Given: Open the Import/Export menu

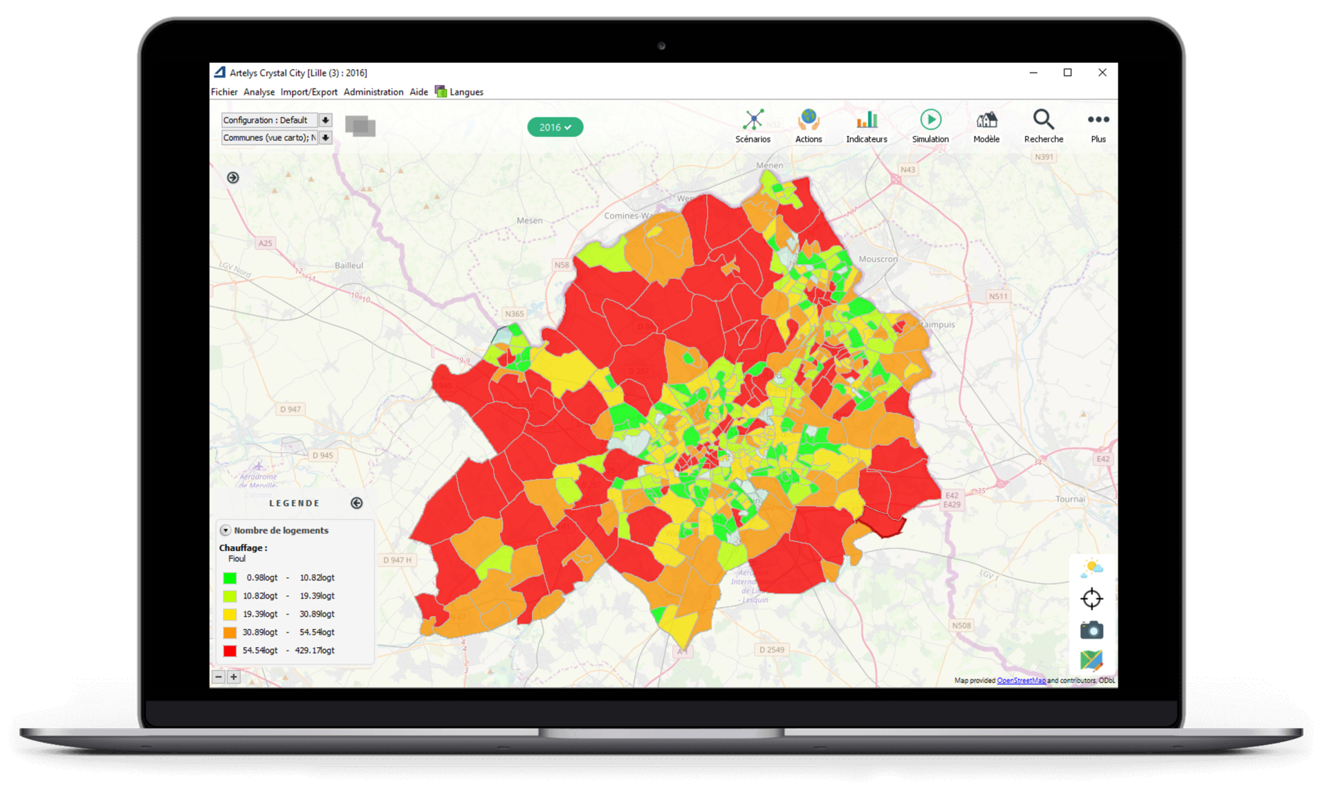Looking at the screenshot, I should pos(308,92).
